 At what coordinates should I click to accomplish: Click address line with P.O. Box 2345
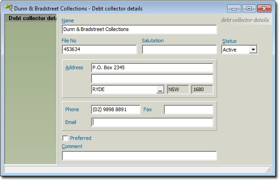coord(152,68)
